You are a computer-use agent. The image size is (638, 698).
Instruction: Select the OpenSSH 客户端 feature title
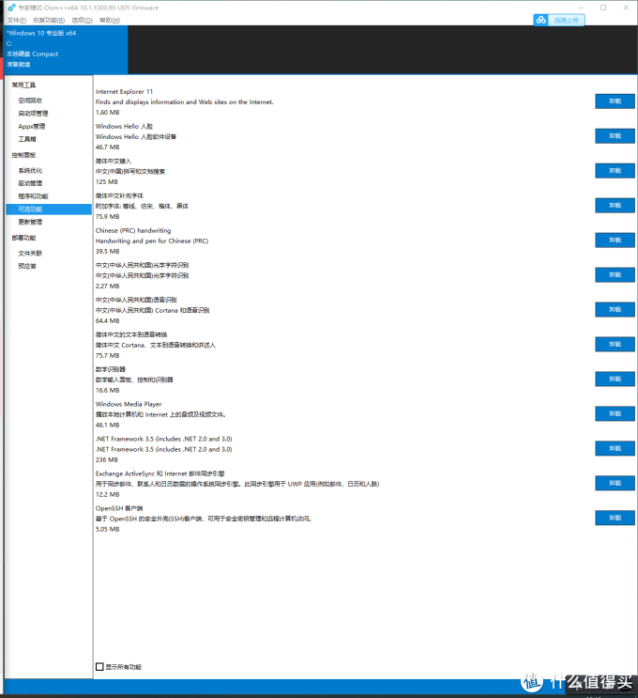click(x=119, y=508)
